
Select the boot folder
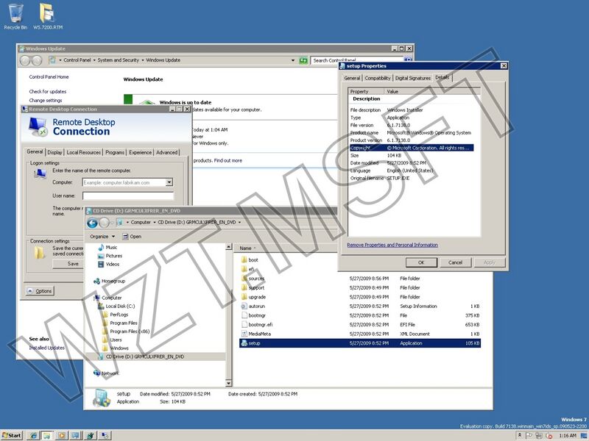coord(250,260)
